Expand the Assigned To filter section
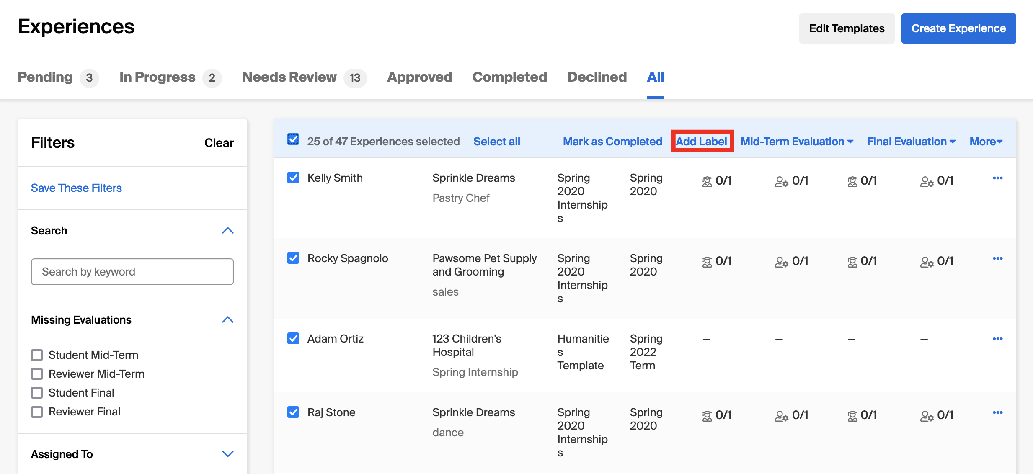Image resolution: width=1033 pixels, height=474 pixels. [227, 454]
